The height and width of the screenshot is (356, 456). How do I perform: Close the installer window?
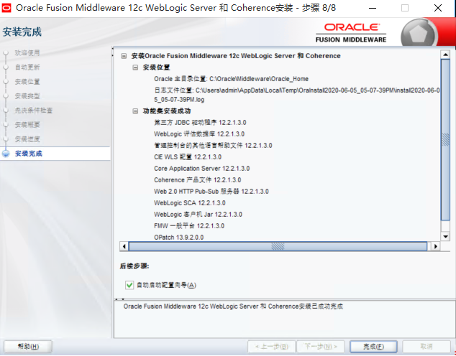pyautogui.click(x=438, y=8)
